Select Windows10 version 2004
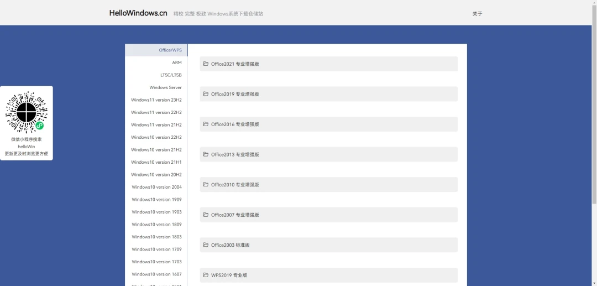Image resolution: width=597 pixels, height=286 pixels. tap(156, 187)
